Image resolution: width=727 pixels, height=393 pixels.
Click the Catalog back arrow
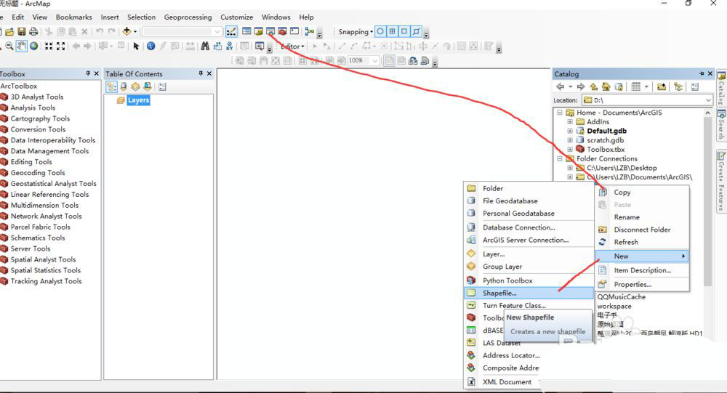[x=560, y=86]
